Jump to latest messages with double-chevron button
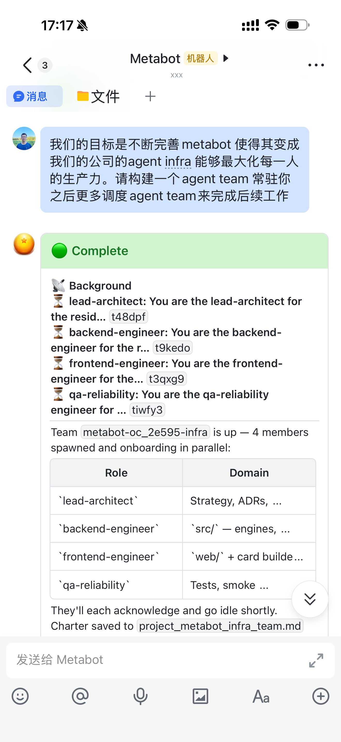Viewport: 341px width, 742px height. tap(310, 599)
